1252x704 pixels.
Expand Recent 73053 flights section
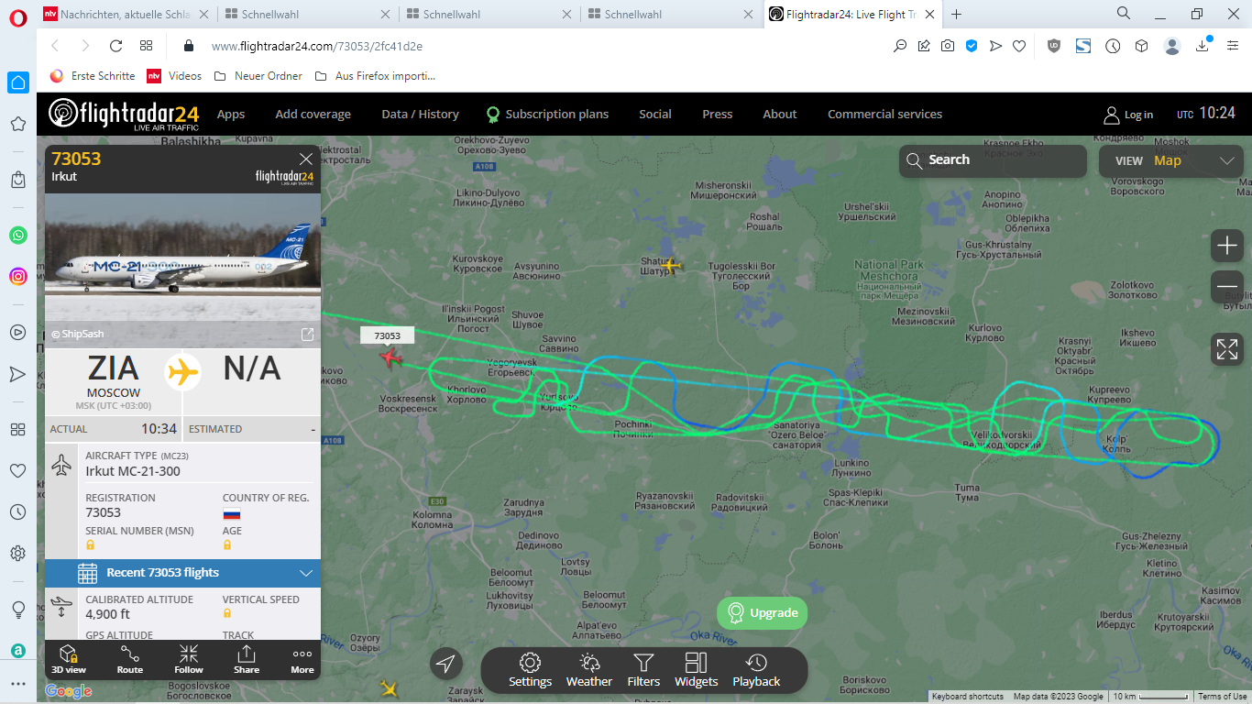pyautogui.click(x=182, y=573)
